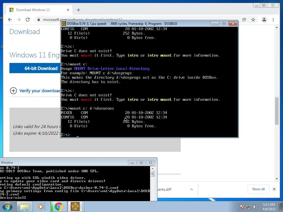Image resolution: width=283 pixels, height=212 pixels.
Task: Close the Chrome downloads bar
Action: click(274, 189)
